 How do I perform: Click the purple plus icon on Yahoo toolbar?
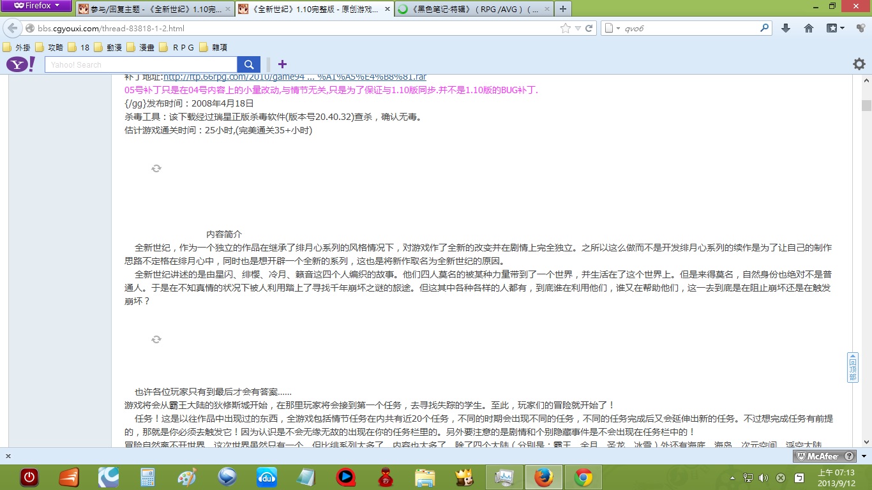[282, 64]
